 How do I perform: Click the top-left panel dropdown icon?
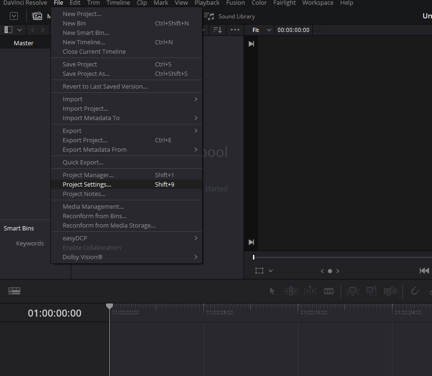tap(14, 16)
